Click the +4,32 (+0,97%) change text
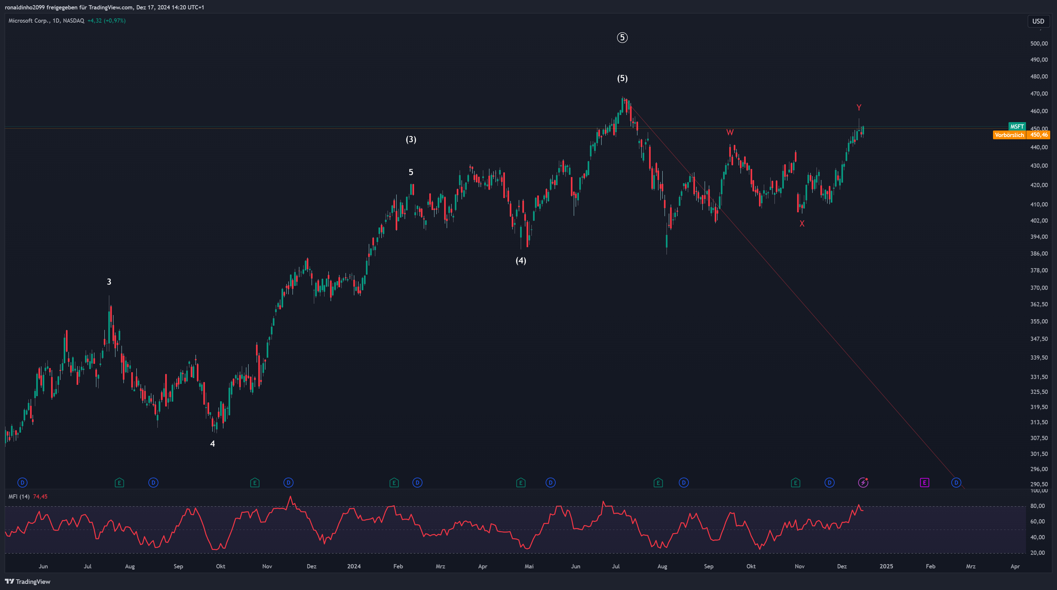 point(107,20)
